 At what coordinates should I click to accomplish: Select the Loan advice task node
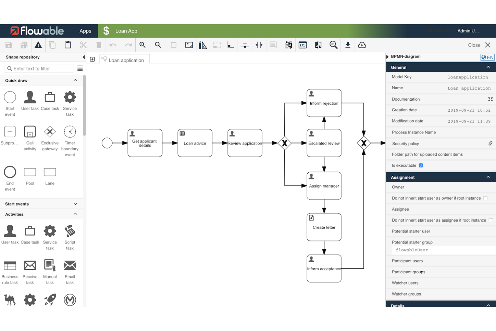click(195, 143)
